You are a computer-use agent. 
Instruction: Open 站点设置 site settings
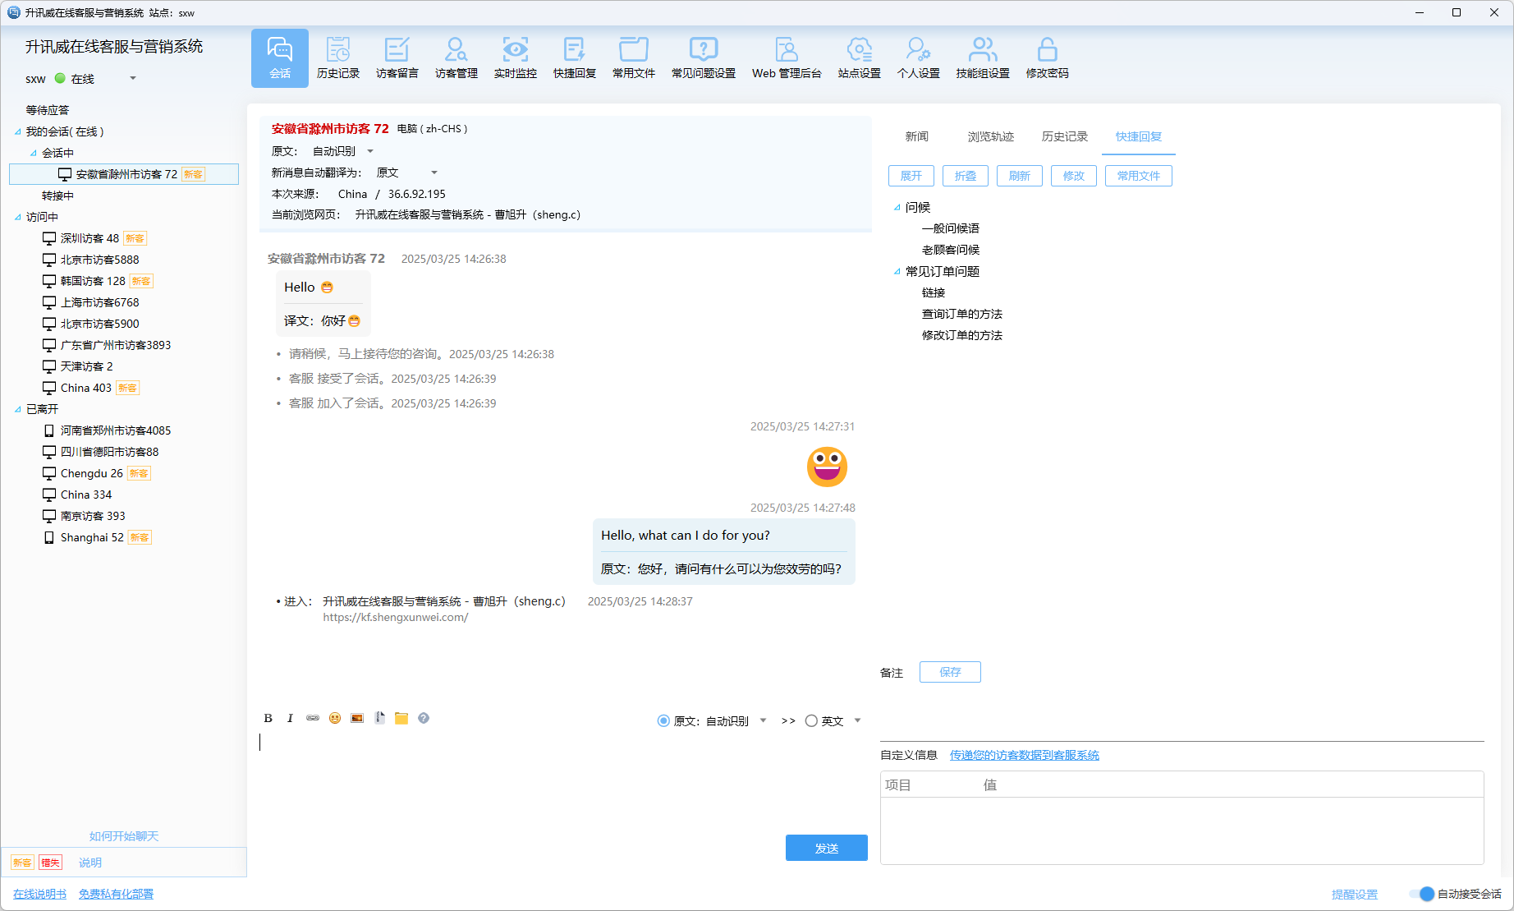859,58
